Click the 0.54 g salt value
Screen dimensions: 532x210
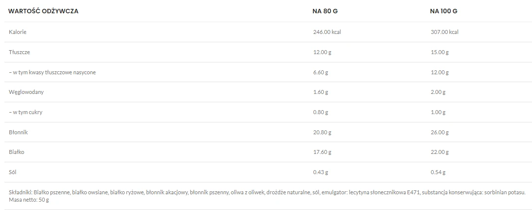point(438,172)
